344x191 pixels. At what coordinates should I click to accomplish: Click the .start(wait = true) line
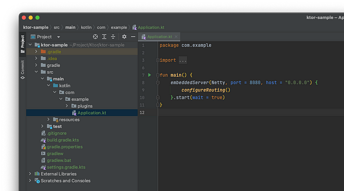point(198,97)
